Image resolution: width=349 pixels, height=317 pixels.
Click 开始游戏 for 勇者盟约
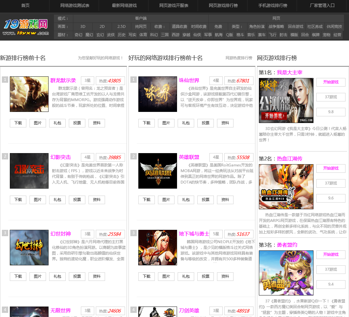(x=331, y=255)
